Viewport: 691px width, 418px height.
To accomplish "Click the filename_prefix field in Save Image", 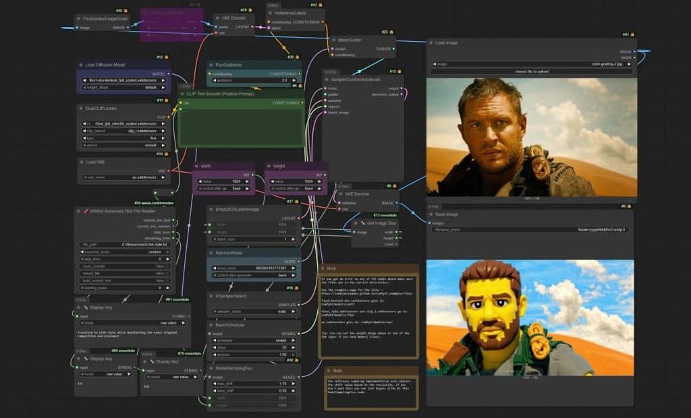I will [530, 230].
